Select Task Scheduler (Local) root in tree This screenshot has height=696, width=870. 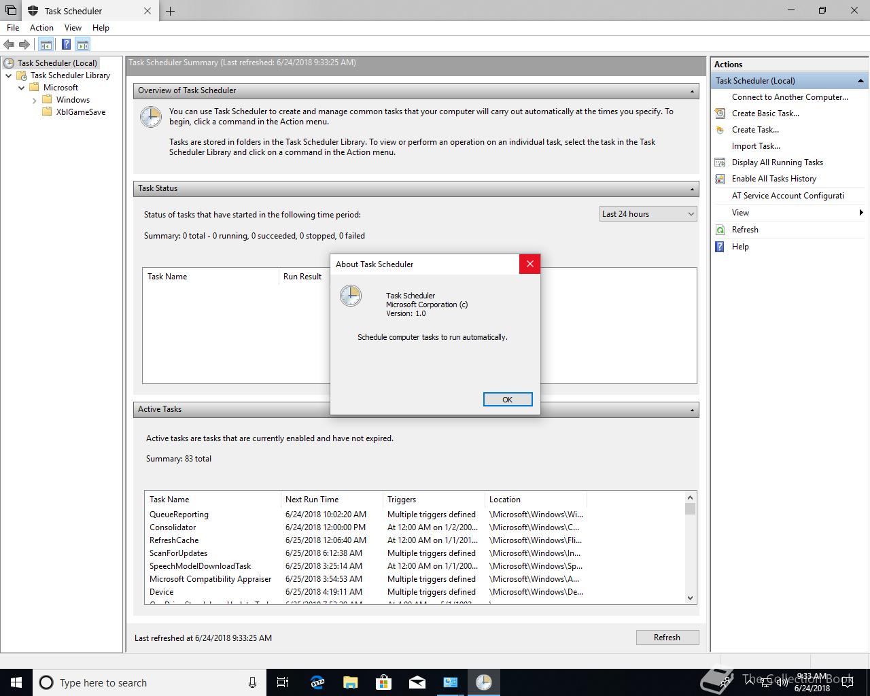(58, 63)
